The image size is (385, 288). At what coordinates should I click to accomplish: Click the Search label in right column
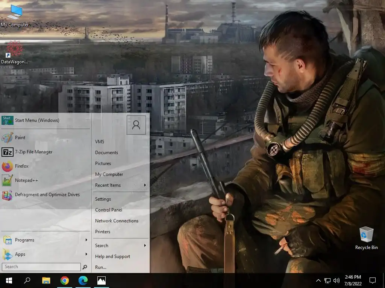[x=102, y=245]
